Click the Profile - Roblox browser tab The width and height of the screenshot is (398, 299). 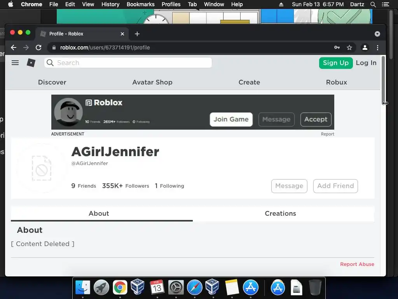tap(82, 34)
